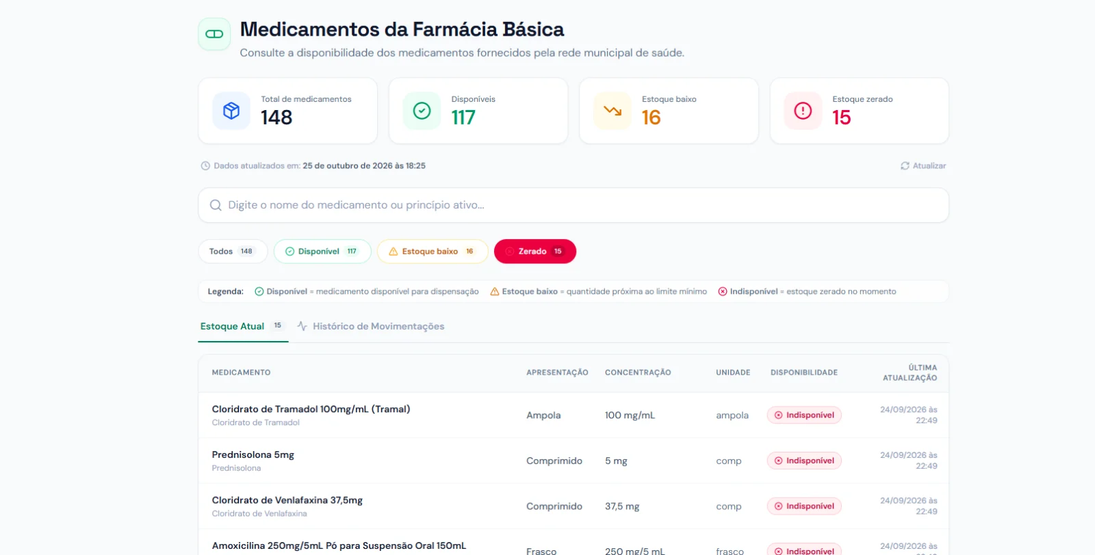Filter list by Disponível 117
Viewport: 1095px width, 555px height.
[x=322, y=252]
